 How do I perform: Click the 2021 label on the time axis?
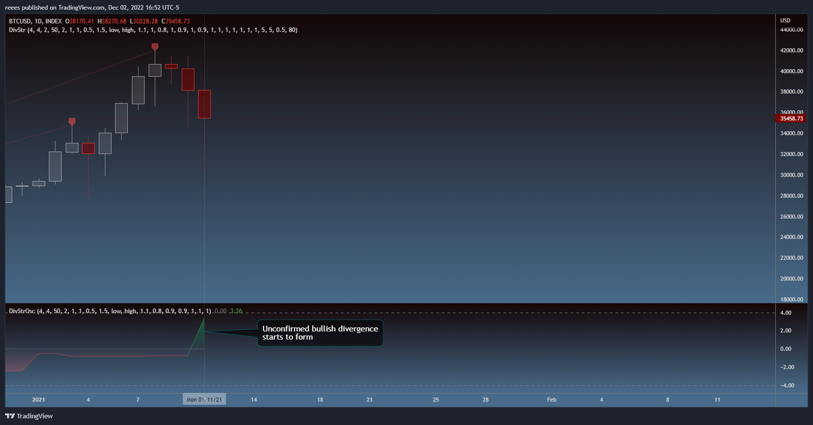pyautogui.click(x=39, y=400)
